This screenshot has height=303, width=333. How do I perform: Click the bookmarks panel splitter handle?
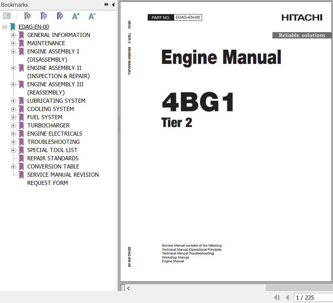tap(119, 125)
